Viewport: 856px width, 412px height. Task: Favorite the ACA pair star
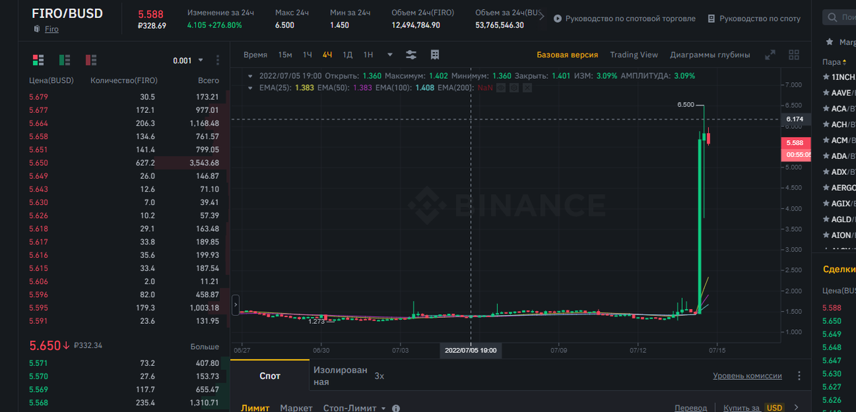pos(827,108)
